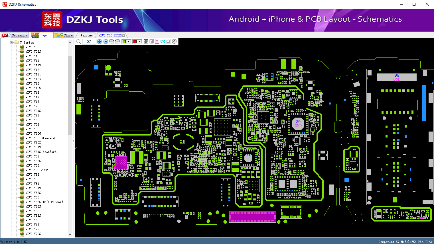Screen dimensions: 434x244
Task: Open VIVO Y02 in the model tree
Action: coord(32,47)
